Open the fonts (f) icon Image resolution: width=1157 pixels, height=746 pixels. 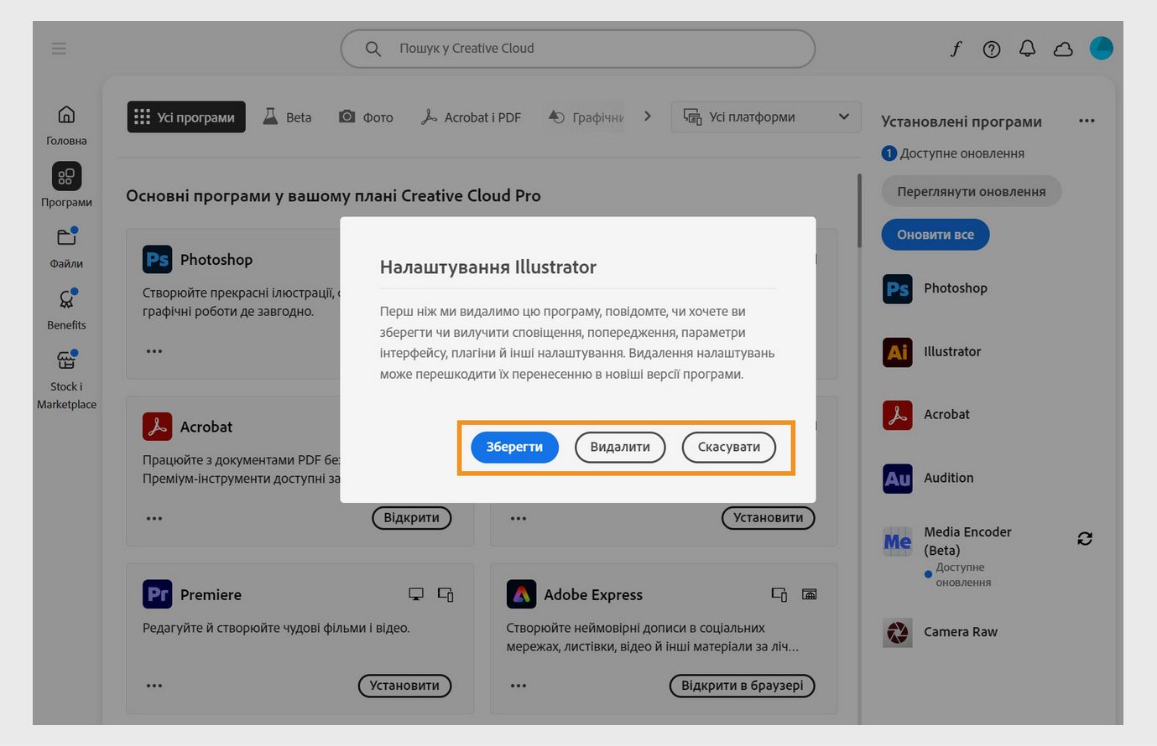point(956,49)
